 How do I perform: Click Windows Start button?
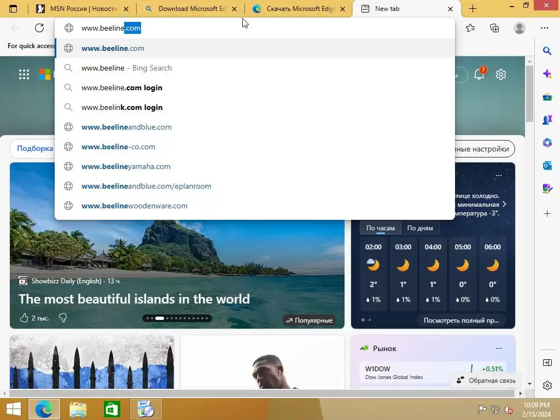click(14, 409)
